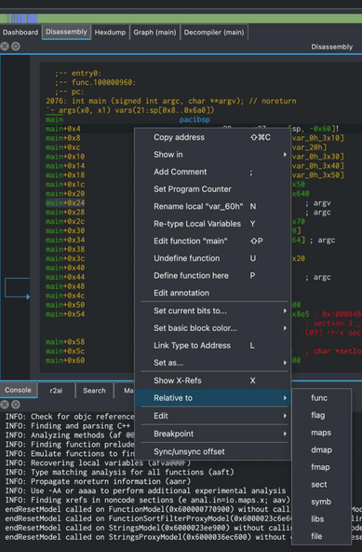362x552 pixels.
Task: Select Sync/unsync offset
Action: (x=212, y=451)
